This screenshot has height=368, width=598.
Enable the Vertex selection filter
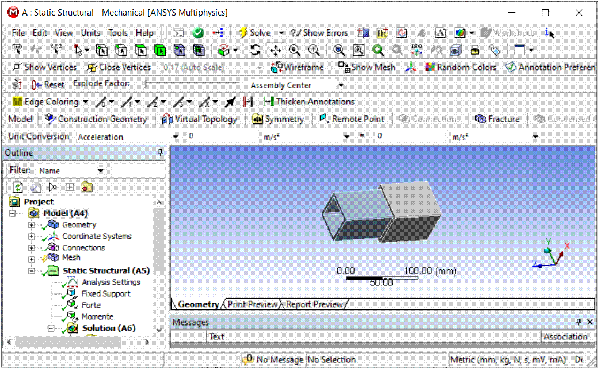click(101, 50)
